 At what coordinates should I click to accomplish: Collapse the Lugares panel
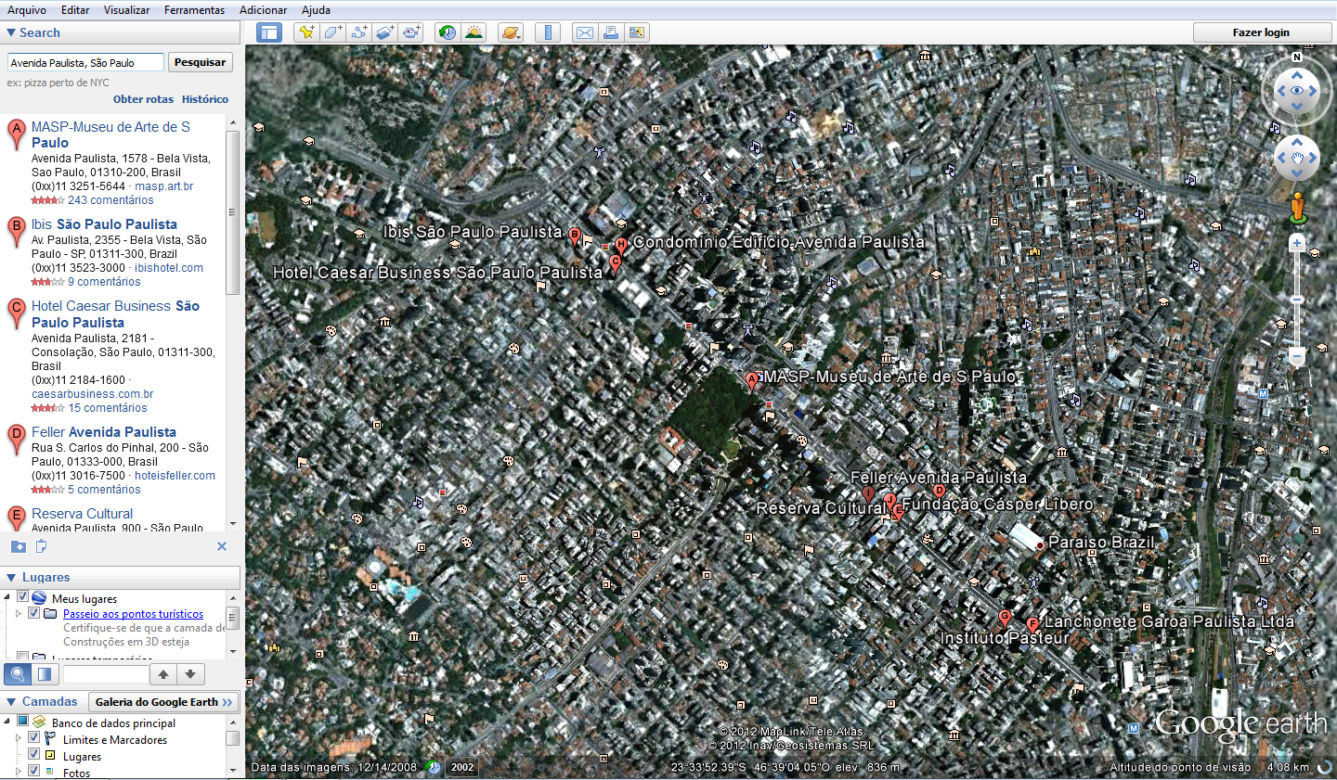point(11,577)
